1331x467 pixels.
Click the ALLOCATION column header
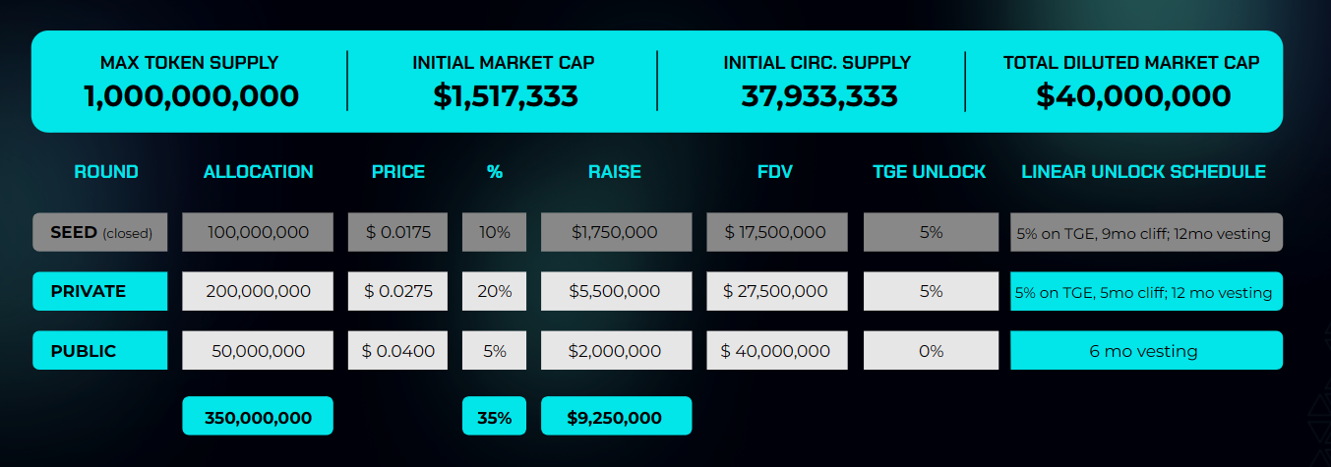click(258, 172)
